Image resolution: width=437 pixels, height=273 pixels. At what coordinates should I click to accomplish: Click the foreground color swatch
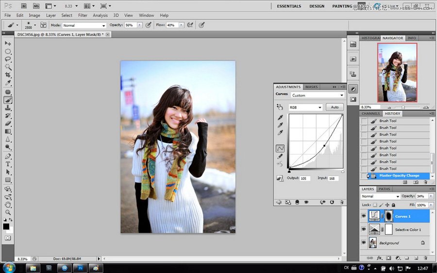(x=6, y=226)
